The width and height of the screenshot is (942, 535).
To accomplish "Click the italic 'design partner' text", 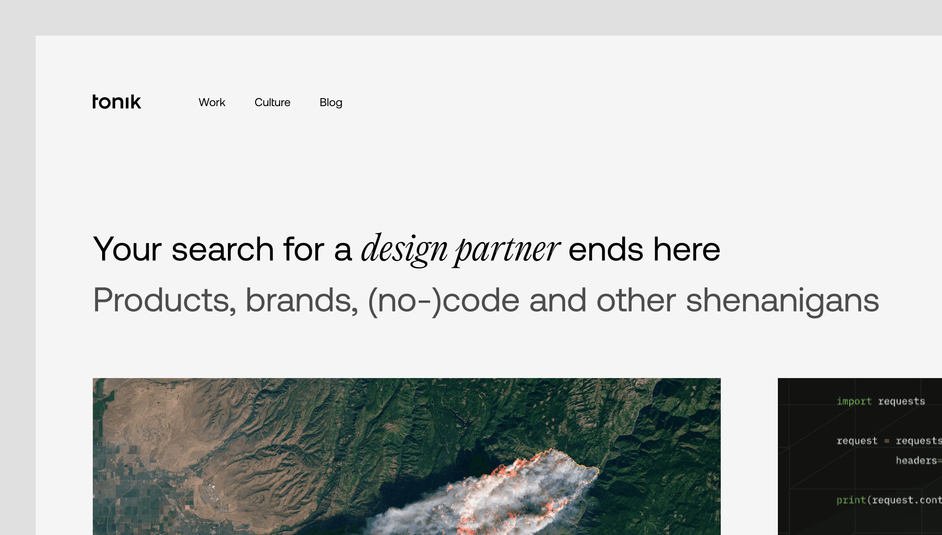I will [459, 250].
